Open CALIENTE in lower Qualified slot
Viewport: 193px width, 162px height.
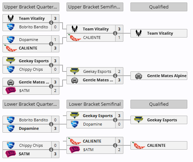coord(159,145)
